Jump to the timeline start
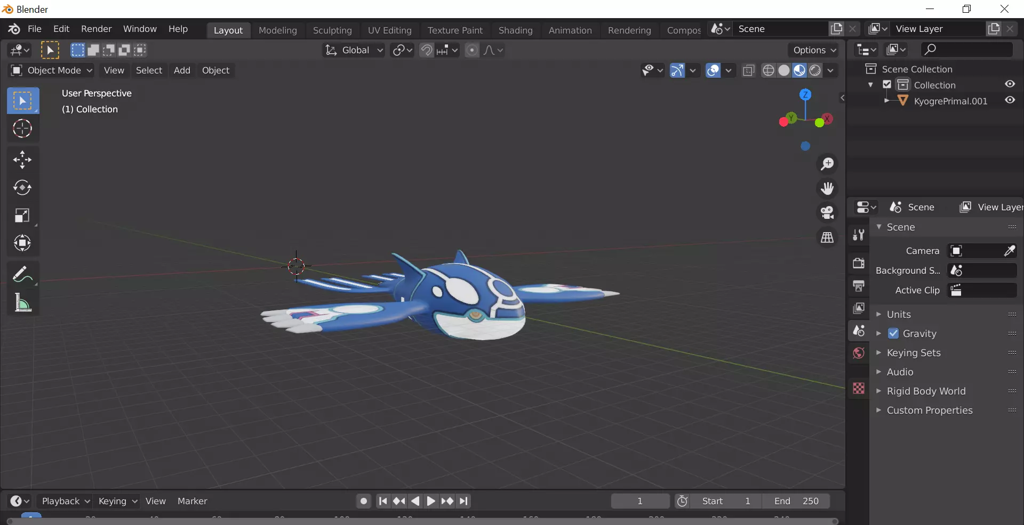This screenshot has width=1024, height=525. (383, 501)
